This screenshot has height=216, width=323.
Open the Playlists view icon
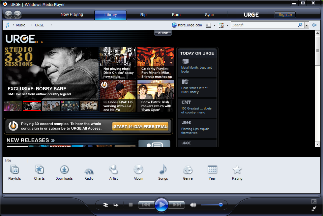point(15,170)
